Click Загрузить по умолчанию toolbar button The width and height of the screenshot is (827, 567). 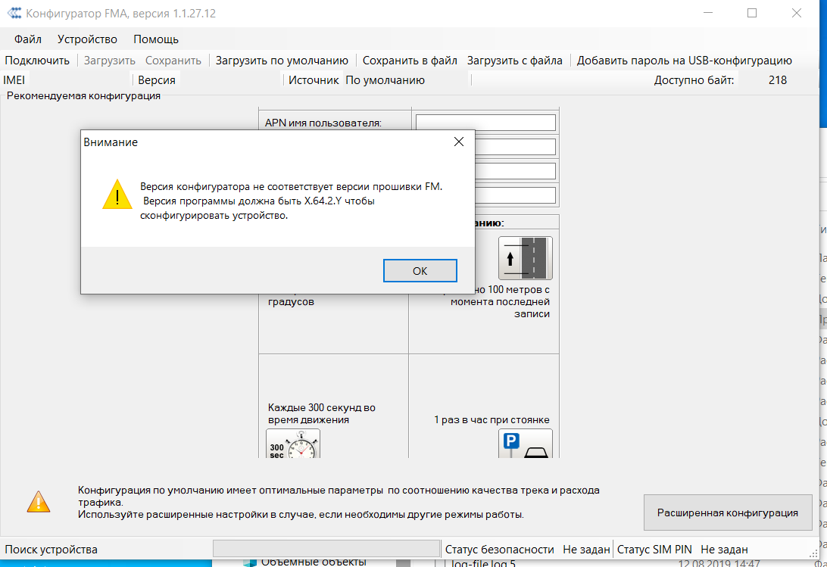(x=282, y=61)
